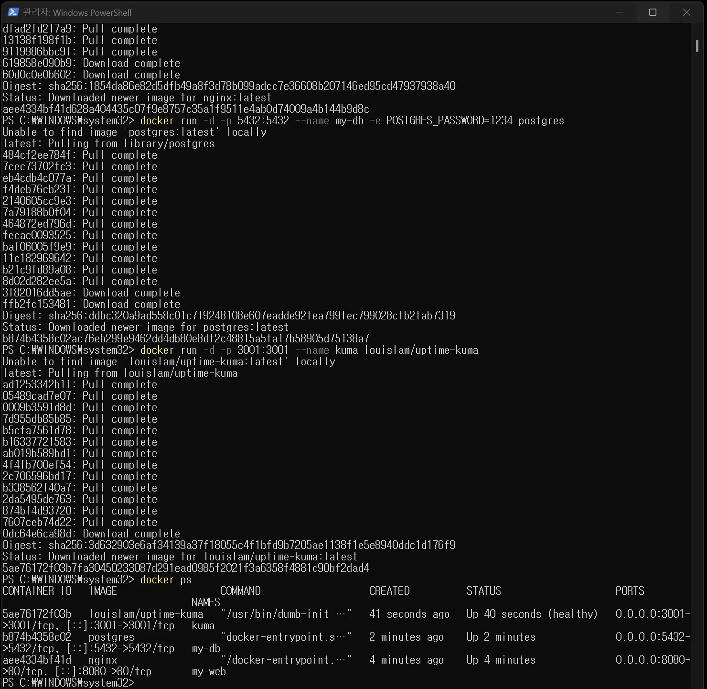Screen dimensions: 707x689
Task: Click 'POSTGRES_PASSWORD=1234' in the docker run command
Action: (450, 120)
